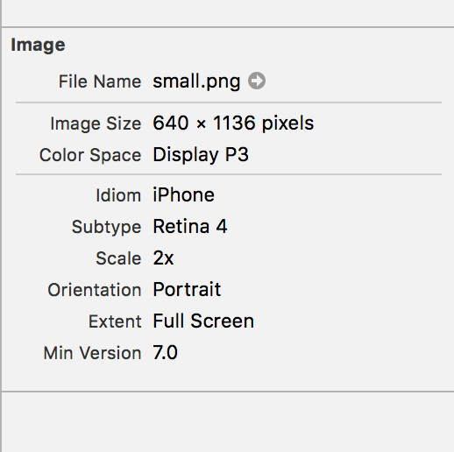
Task: Click the Extent label
Action: click(x=115, y=321)
